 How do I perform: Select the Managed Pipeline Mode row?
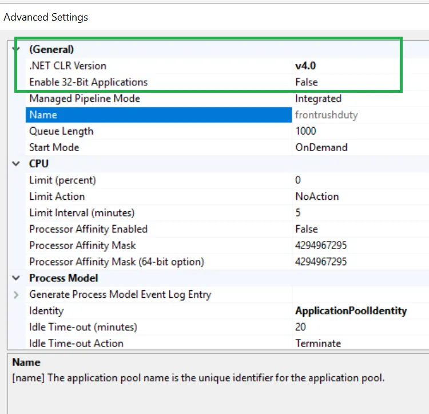(x=85, y=98)
